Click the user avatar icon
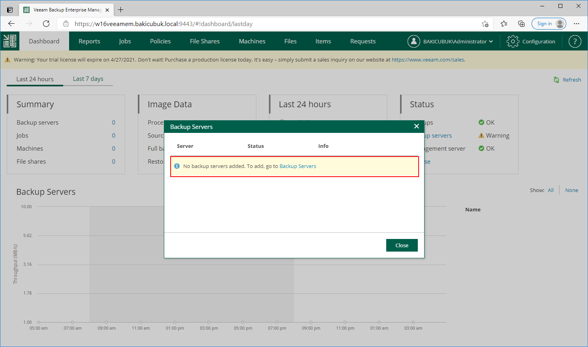 pyautogui.click(x=413, y=41)
